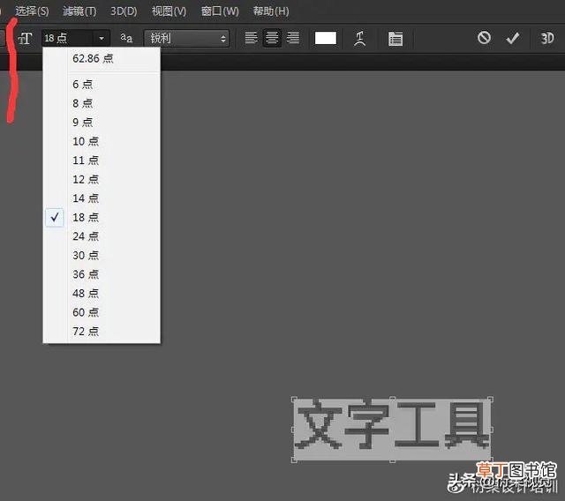
Task: Choose 72 点 font size
Action: coord(102,331)
